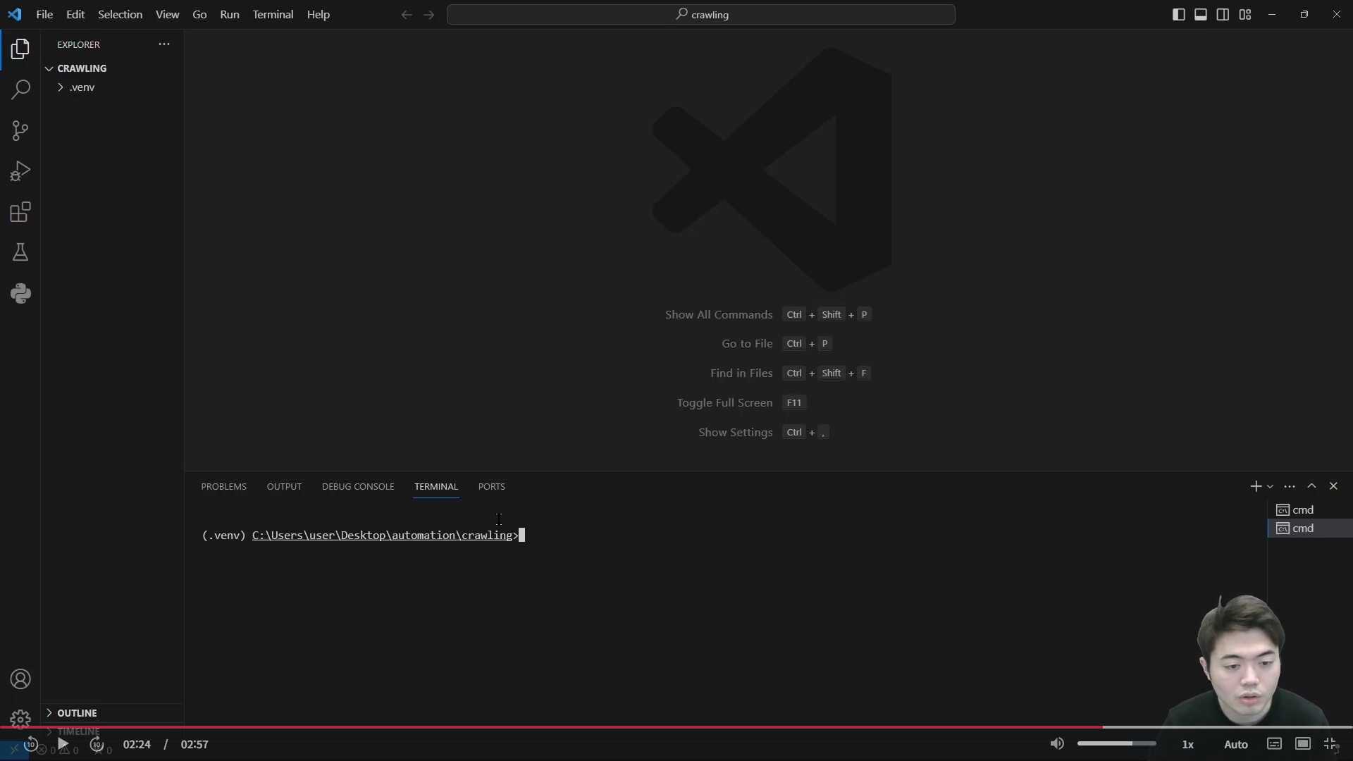Switch to the PROBLEMS tab
Screen dimensions: 1353x761
[x=223, y=487]
